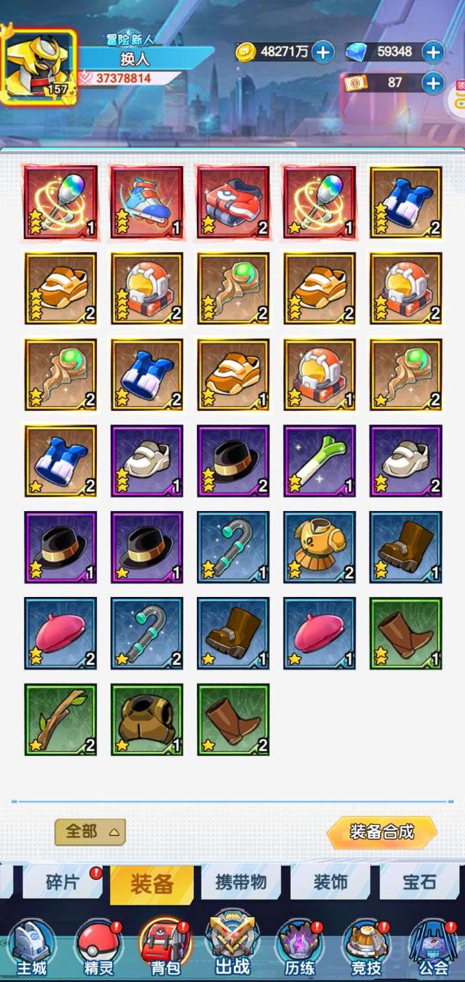Screen dimensions: 465x982
Task: Select the green leek weapon item
Action: [320, 461]
